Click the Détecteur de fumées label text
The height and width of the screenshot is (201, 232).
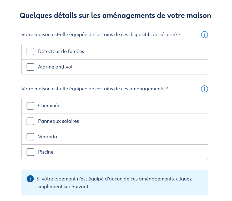(61, 51)
